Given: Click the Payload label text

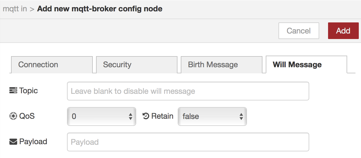Looking at the screenshot, I should click(x=33, y=142).
